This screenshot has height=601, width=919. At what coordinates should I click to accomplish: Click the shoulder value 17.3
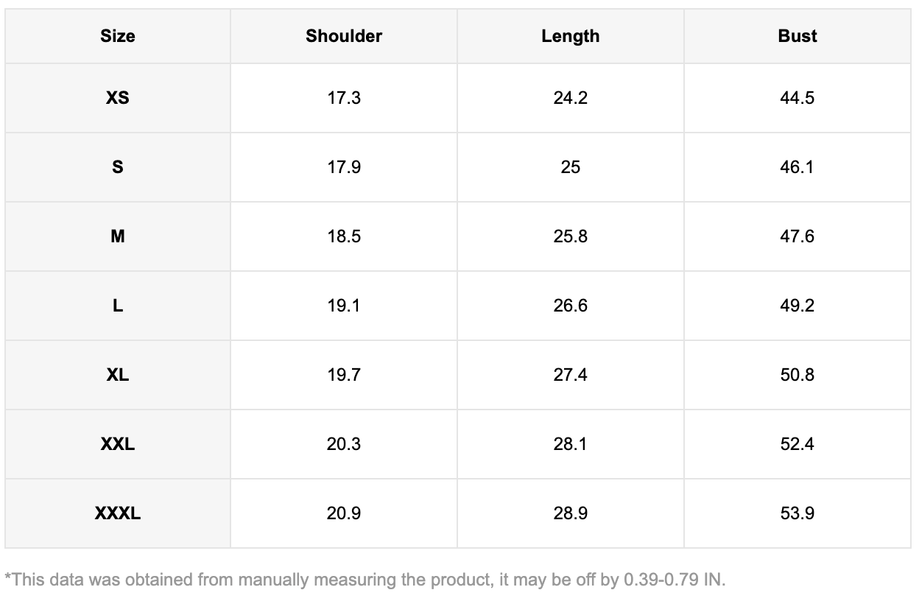pyautogui.click(x=344, y=98)
